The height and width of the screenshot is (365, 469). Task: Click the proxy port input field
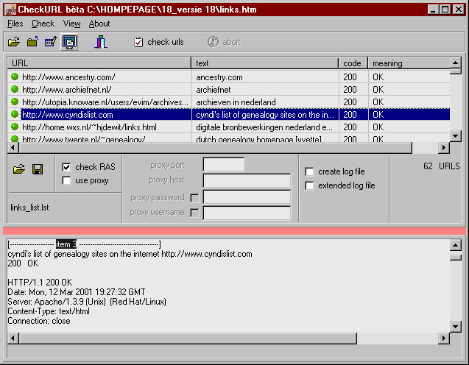click(x=223, y=165)
